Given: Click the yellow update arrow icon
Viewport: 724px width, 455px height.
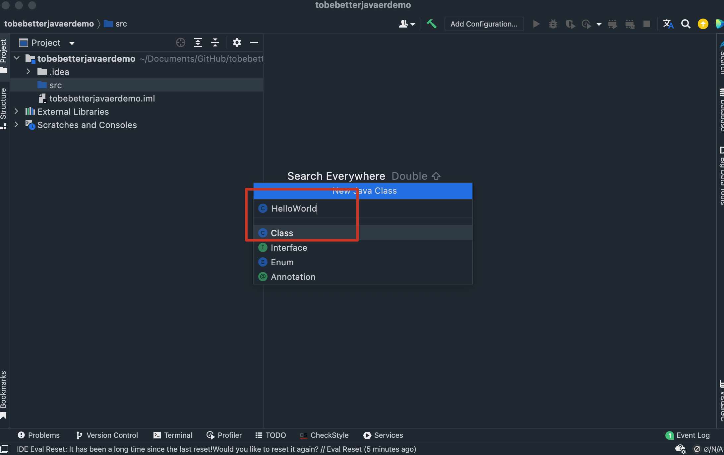Looking at the screenshot, I should (703, 24).
